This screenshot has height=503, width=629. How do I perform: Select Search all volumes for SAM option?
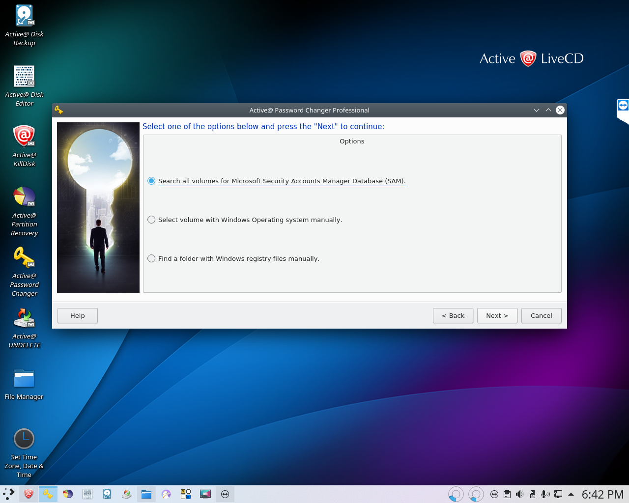pyautogui.click(x=277, y=181)
